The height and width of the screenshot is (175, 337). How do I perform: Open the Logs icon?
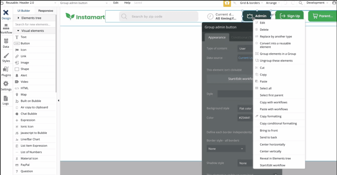(6, 98)
